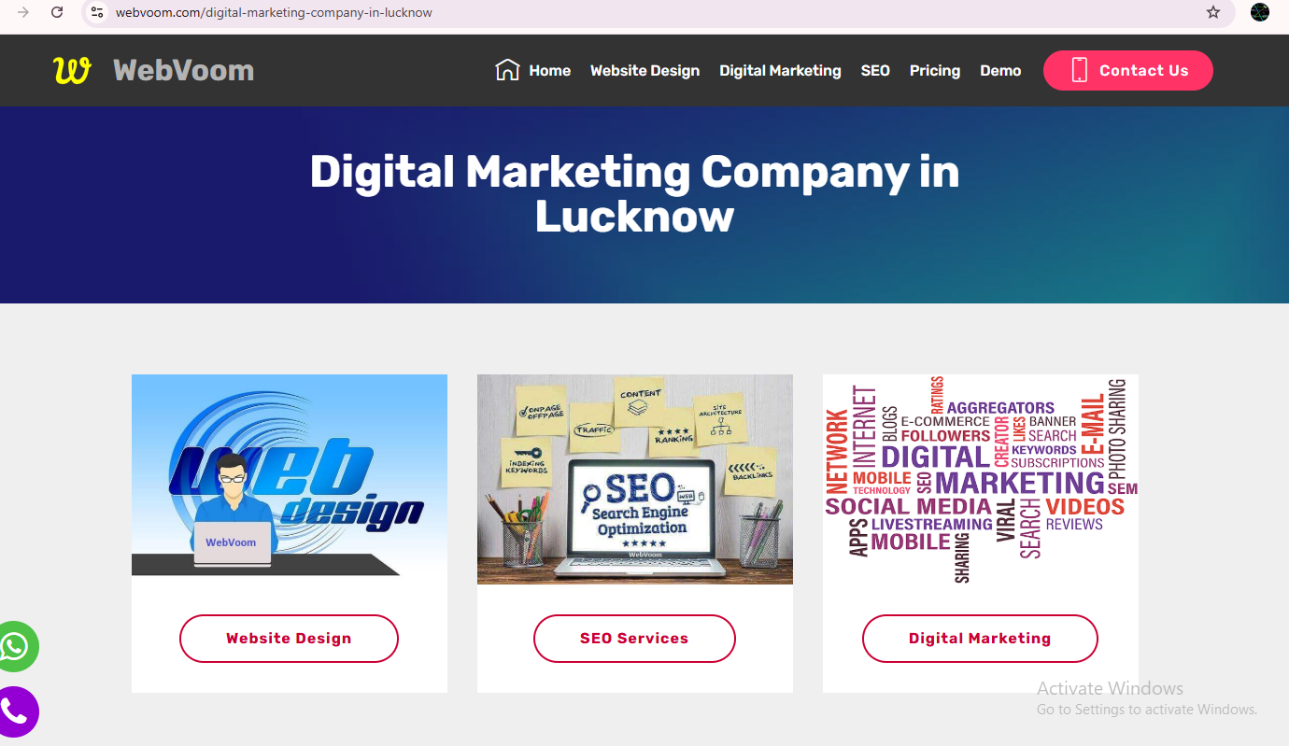Click the pink Contact Us button
This screenshot has height=746, width=1289.
tap(1128, 70)
